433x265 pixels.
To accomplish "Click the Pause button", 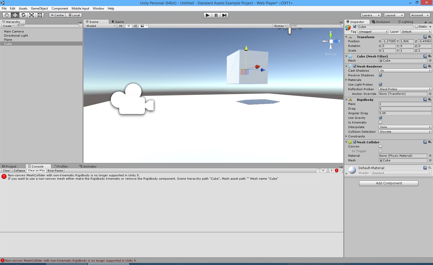I will pos(216,15).
